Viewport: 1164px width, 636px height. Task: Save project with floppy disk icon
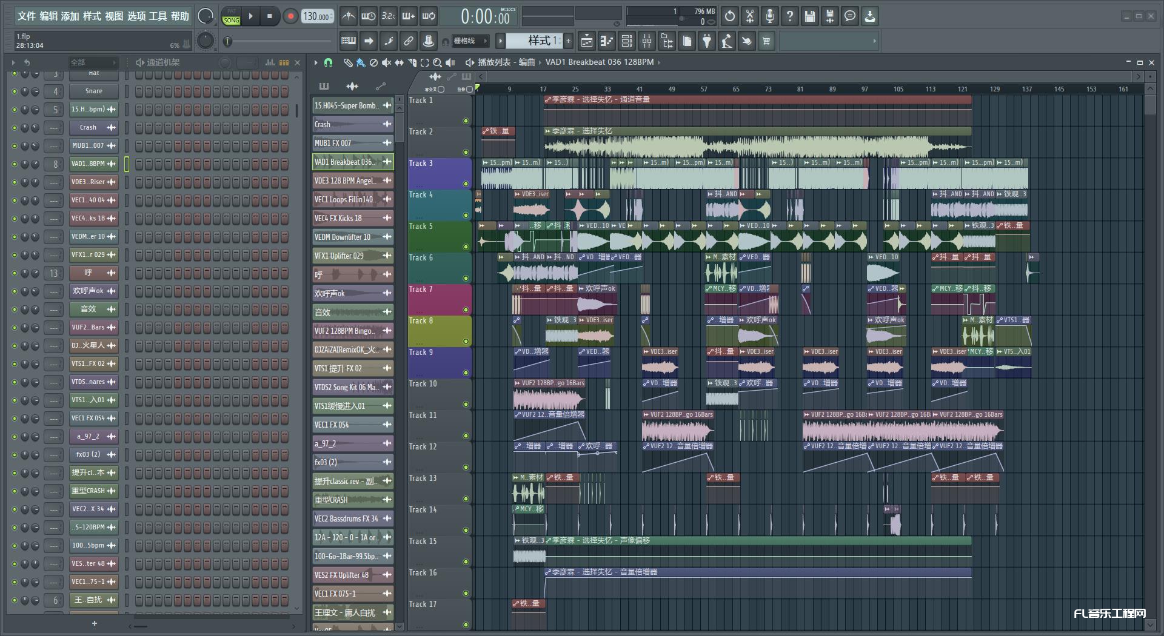coord(810,16)
